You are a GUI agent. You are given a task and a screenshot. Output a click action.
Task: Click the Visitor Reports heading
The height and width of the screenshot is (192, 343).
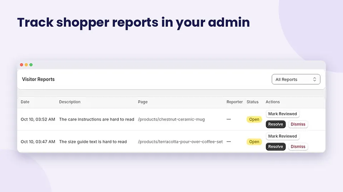[38, 79]
